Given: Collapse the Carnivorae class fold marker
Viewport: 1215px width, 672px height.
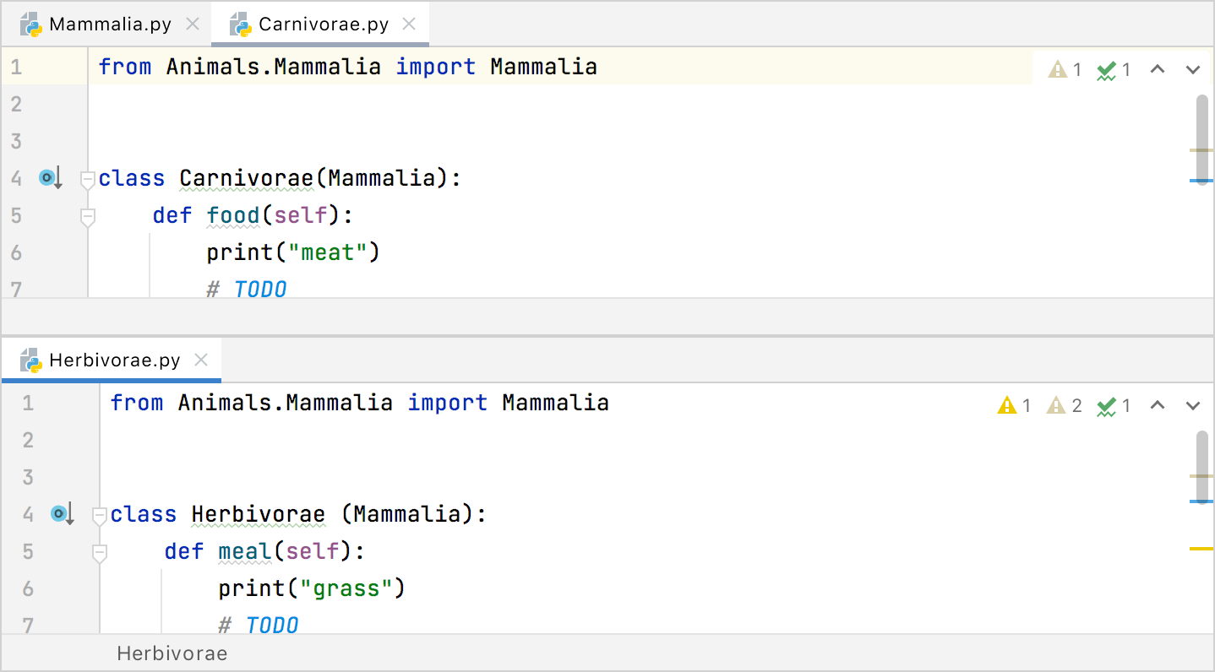Looking at the screenshot, I should pos(87,179).
